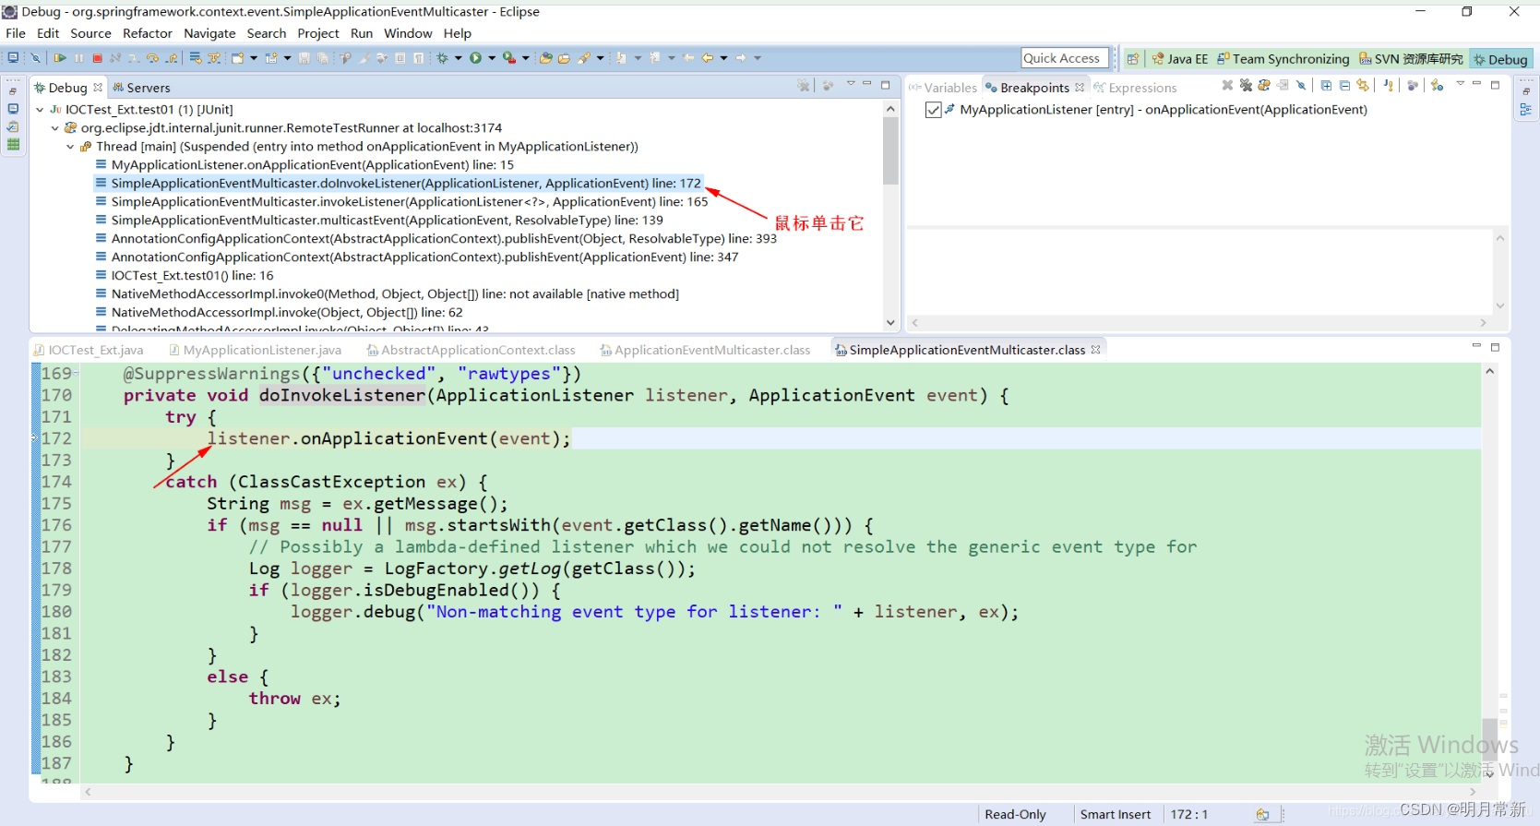This screenshot has width=1540, height=826.
Task: Click the Resume debug icon
Action: click(59, 58)
